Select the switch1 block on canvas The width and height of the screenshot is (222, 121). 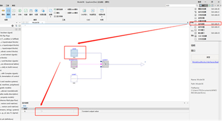pos(105,64)
